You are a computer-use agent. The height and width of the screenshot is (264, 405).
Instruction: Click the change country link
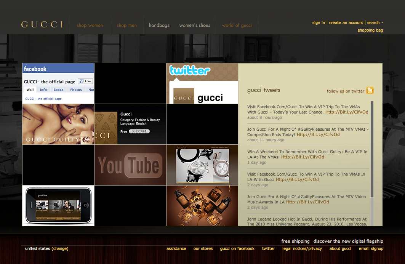pos(60,248)
